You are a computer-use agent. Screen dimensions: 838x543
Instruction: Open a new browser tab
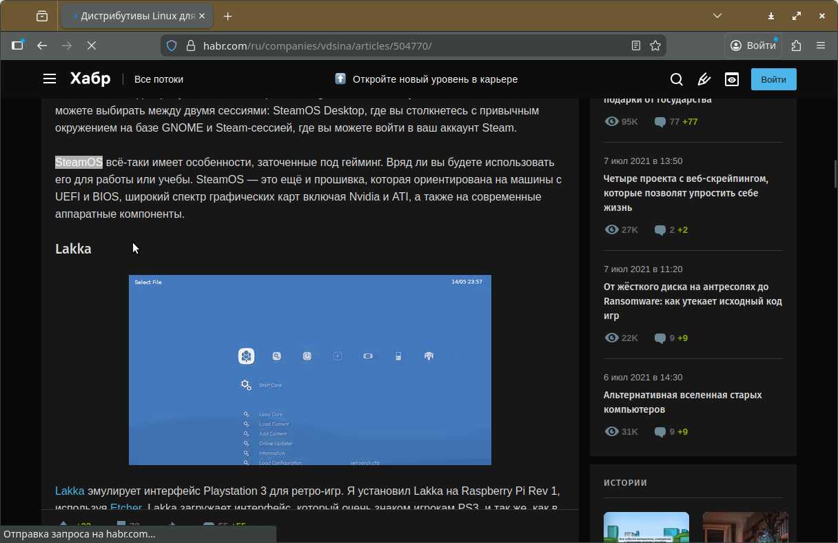[x=228, y=16]
